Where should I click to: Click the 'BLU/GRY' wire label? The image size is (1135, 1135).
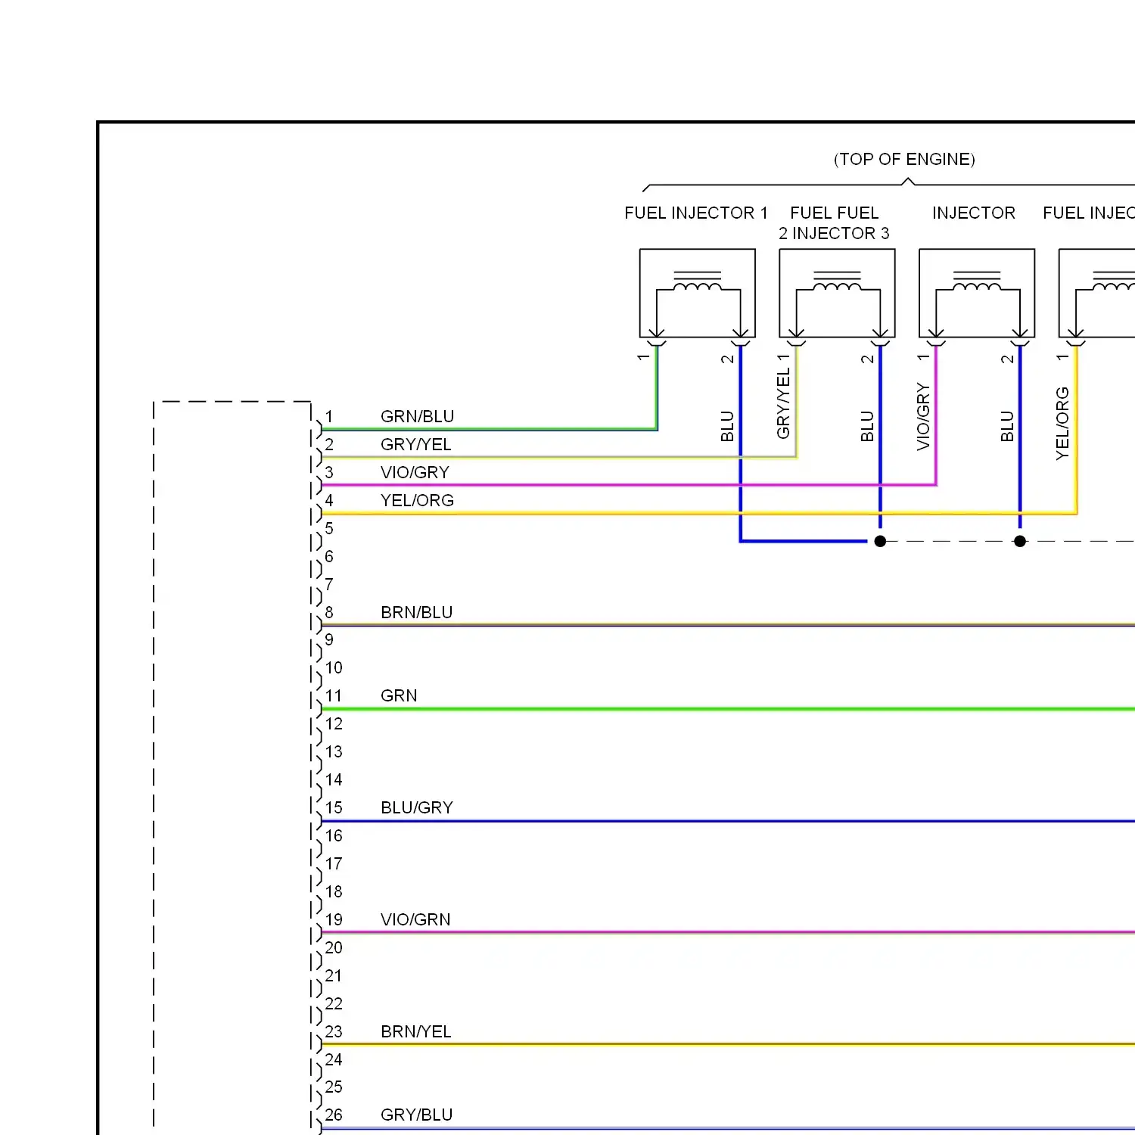pos(417,807)
